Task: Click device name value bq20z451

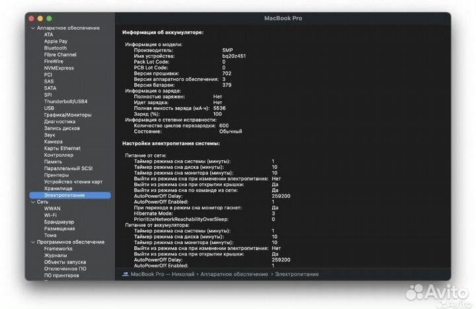Action: pos(234,56)
